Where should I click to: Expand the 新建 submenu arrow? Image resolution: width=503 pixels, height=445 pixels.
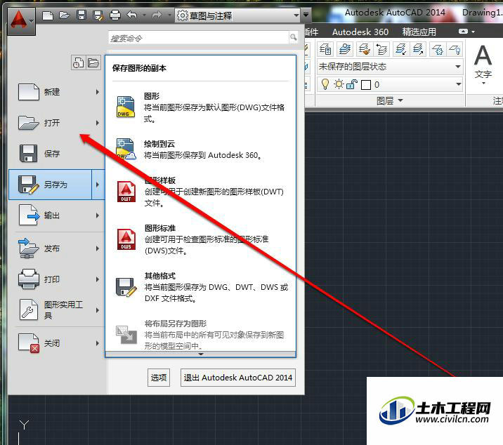[98, 93]
